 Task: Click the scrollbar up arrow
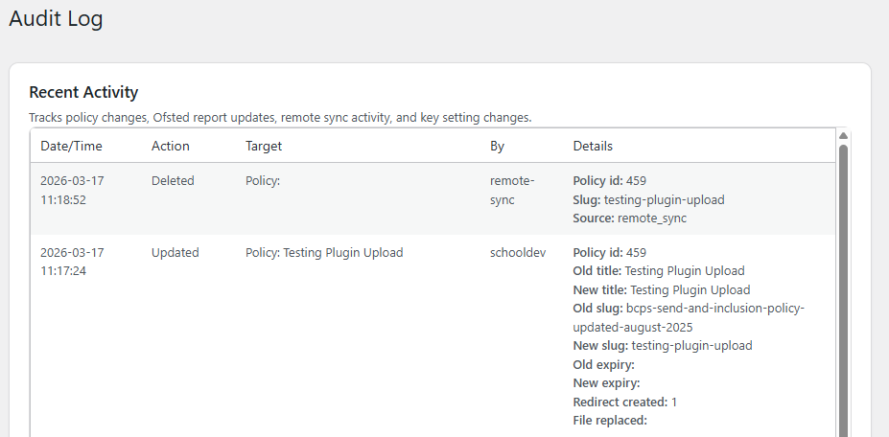(x=843, y=136)
